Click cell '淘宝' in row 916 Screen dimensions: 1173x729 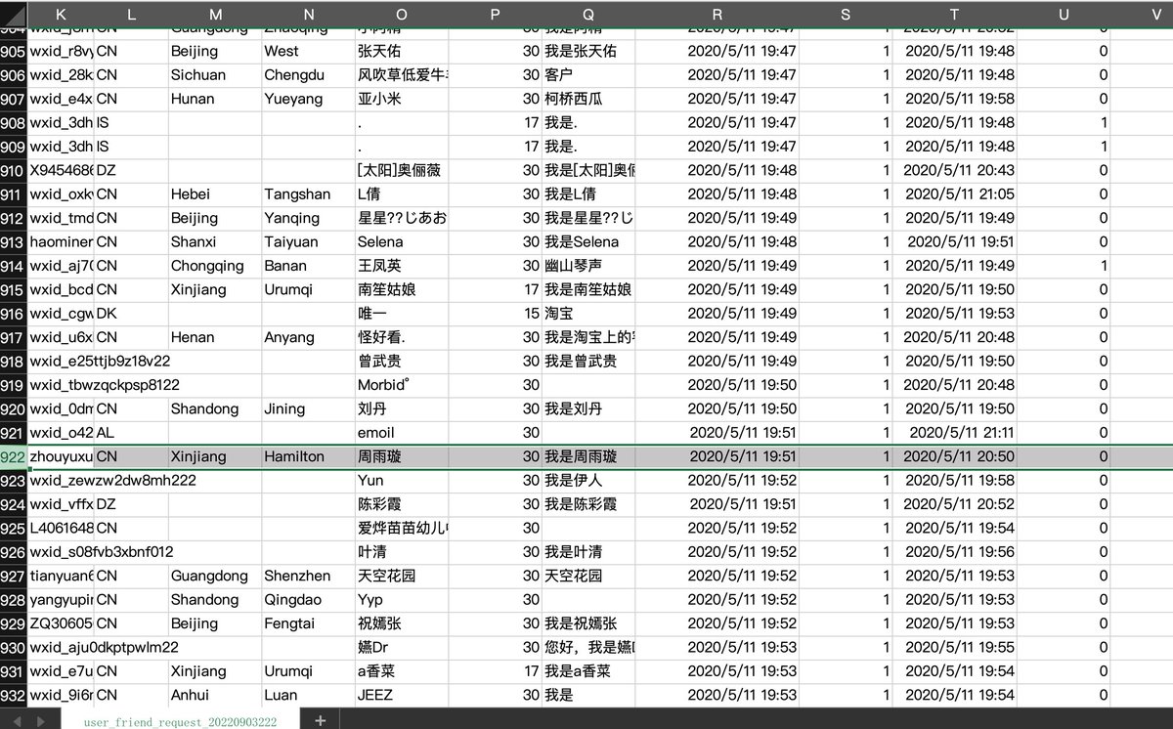[x=588, y=314]
